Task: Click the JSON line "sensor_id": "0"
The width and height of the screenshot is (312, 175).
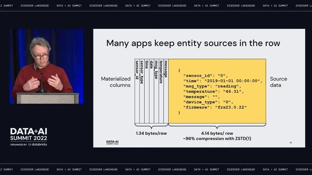Action: click(x=206, y=76)
